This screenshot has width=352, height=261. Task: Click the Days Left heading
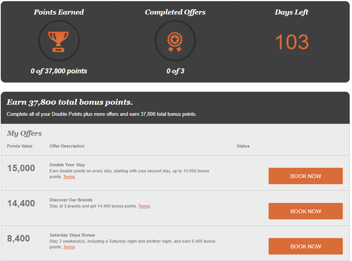coord(292,12)
